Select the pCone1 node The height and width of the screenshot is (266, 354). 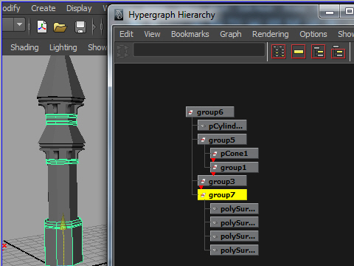pyautogui.click(x=234, y=154)
